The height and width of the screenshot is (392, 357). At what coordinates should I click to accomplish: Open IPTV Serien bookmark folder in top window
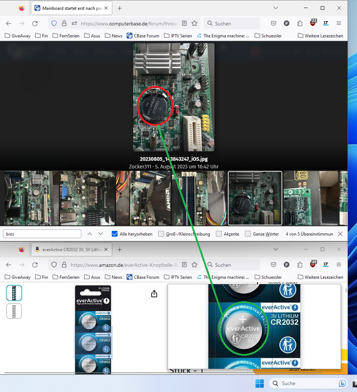click(x=178, y=36)
